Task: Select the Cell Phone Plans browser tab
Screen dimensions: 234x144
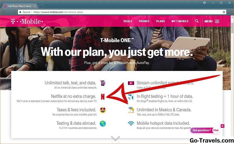Action: point(20,6)
